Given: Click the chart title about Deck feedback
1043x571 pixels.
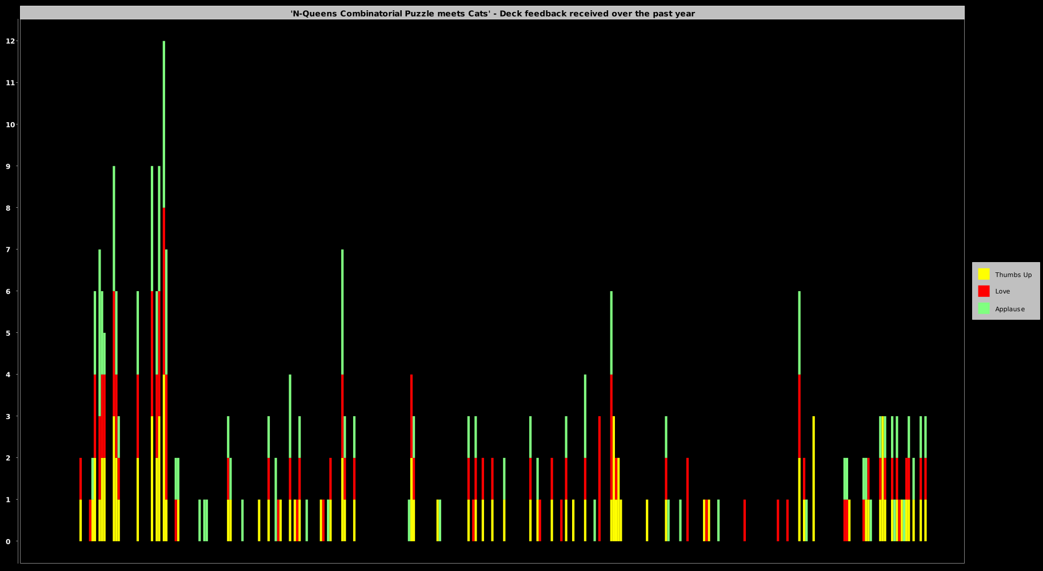Looking at the screenshot, I should click(493, 13).
